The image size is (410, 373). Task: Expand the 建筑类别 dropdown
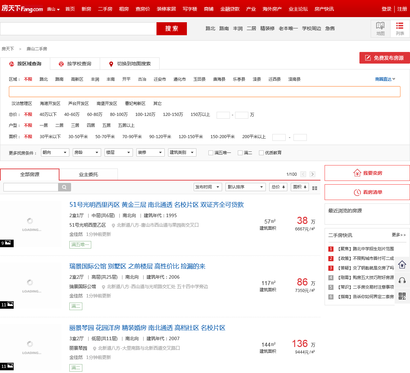pyautogui.click(x=182, y=152)
